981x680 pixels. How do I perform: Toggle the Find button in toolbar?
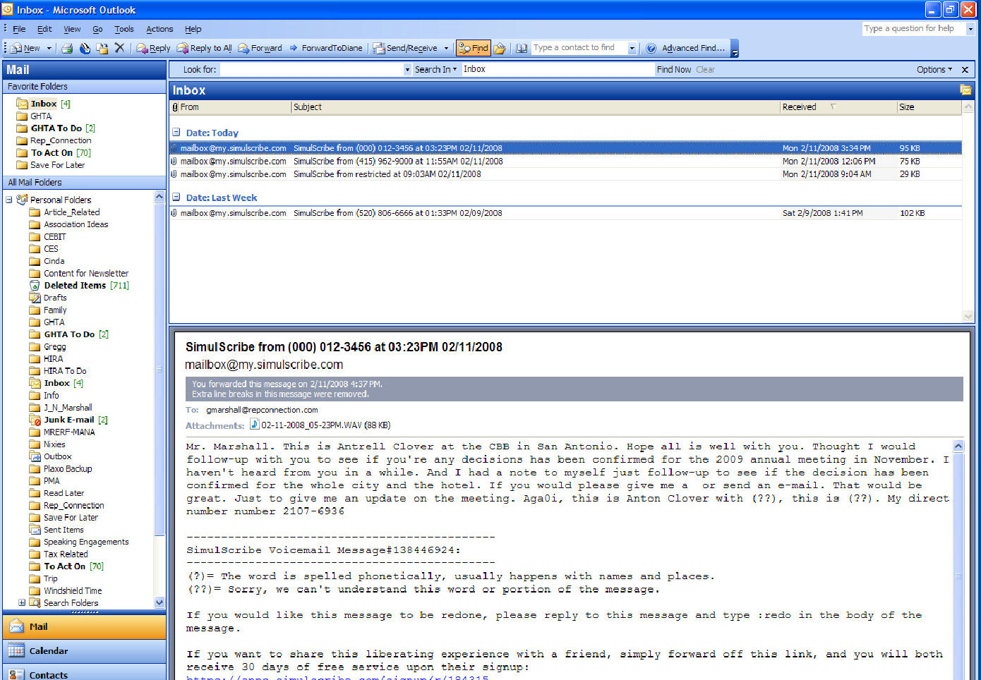(473, 48)
